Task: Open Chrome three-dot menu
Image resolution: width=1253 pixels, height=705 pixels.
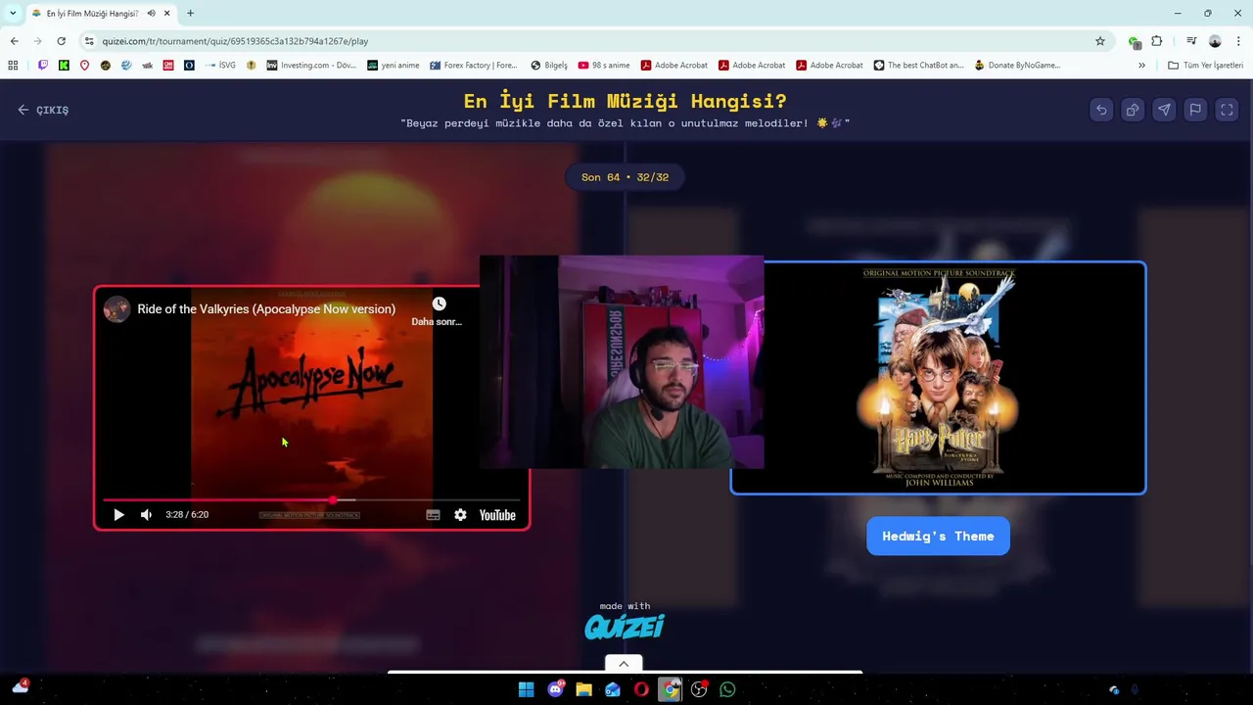Action: click(x=1238, y=41)
